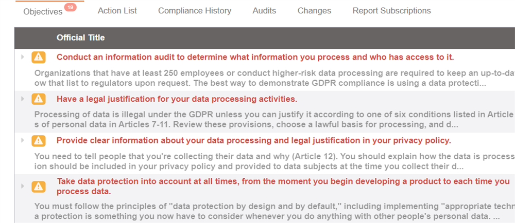515x223 pixels.
Task: Switch to the Action List tab
Action: point(117,11)
